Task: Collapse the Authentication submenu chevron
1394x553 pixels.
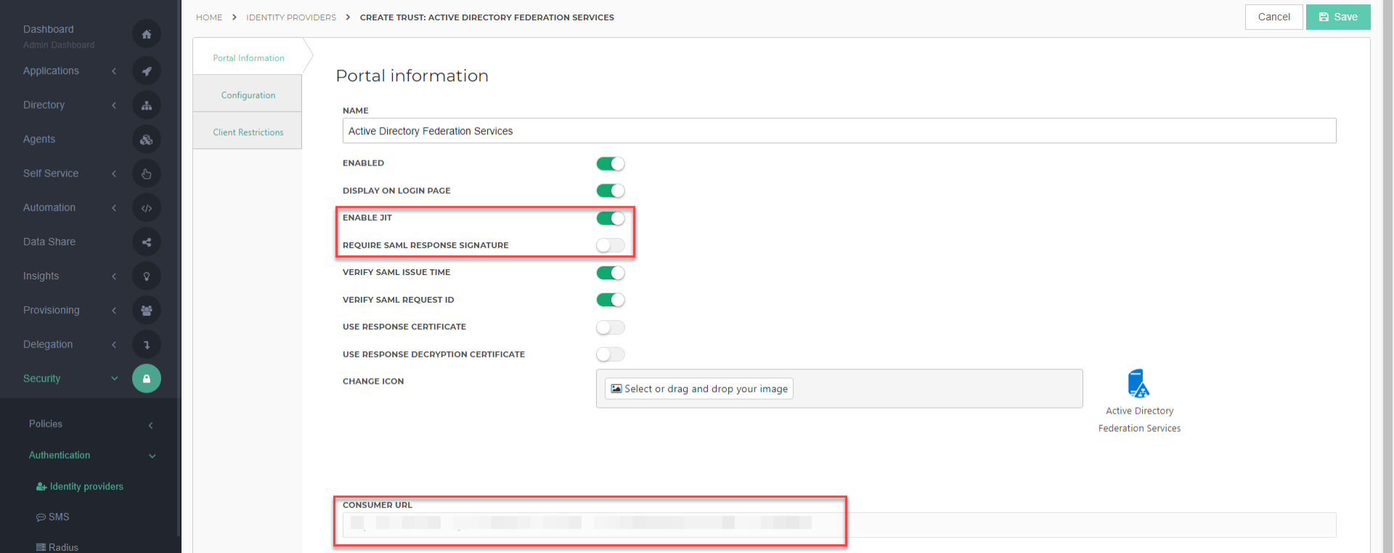Action: pyautogui.click(x=152, y=456)
